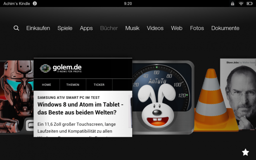Select the THEMEN tab on golem.de

tap(73, 85)
